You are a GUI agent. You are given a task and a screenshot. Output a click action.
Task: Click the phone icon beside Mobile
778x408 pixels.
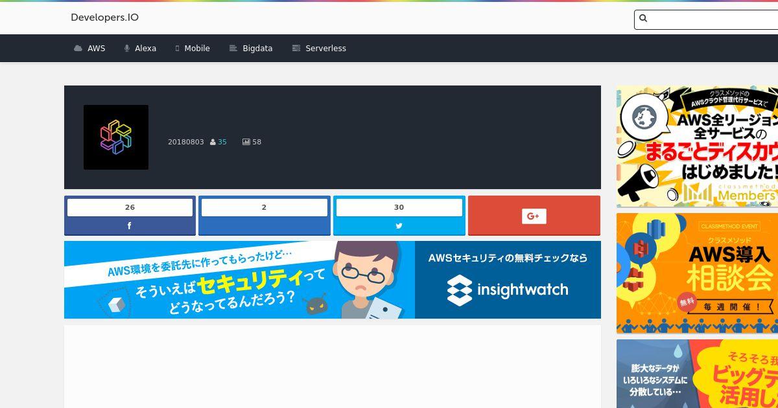177,49
